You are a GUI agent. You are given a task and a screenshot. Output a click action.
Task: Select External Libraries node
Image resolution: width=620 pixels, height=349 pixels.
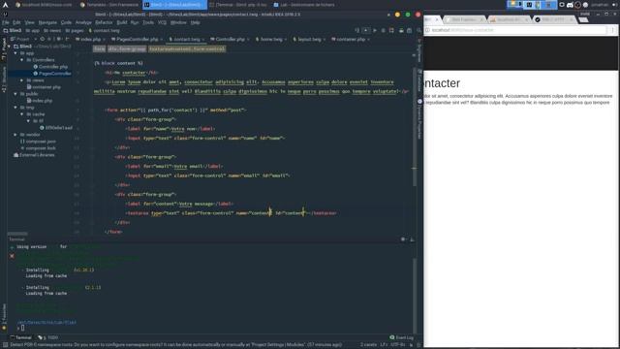coord(34,155)
